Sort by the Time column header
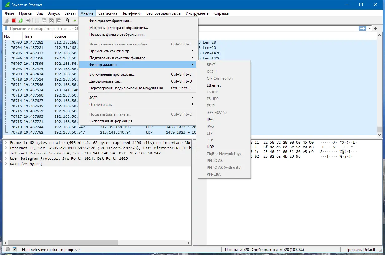The height and width of the screenshot is (255, 385). (x=37, y=36)
